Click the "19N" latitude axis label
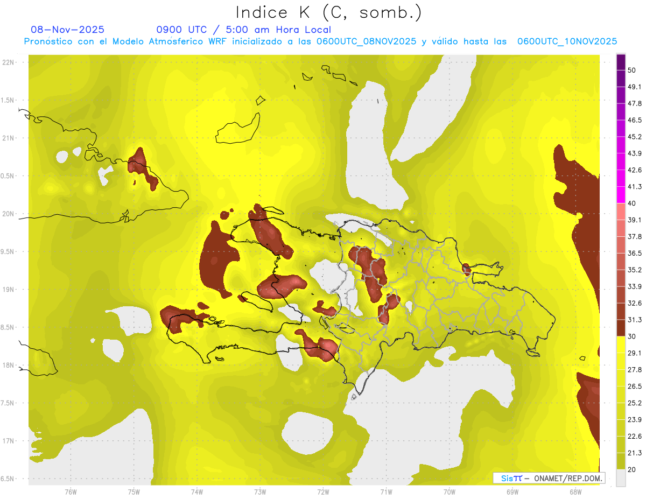Viewport: 646px width, 499px height. tap(7, 290)
